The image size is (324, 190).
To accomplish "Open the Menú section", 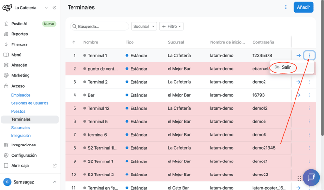I will (x=16, y=55).
